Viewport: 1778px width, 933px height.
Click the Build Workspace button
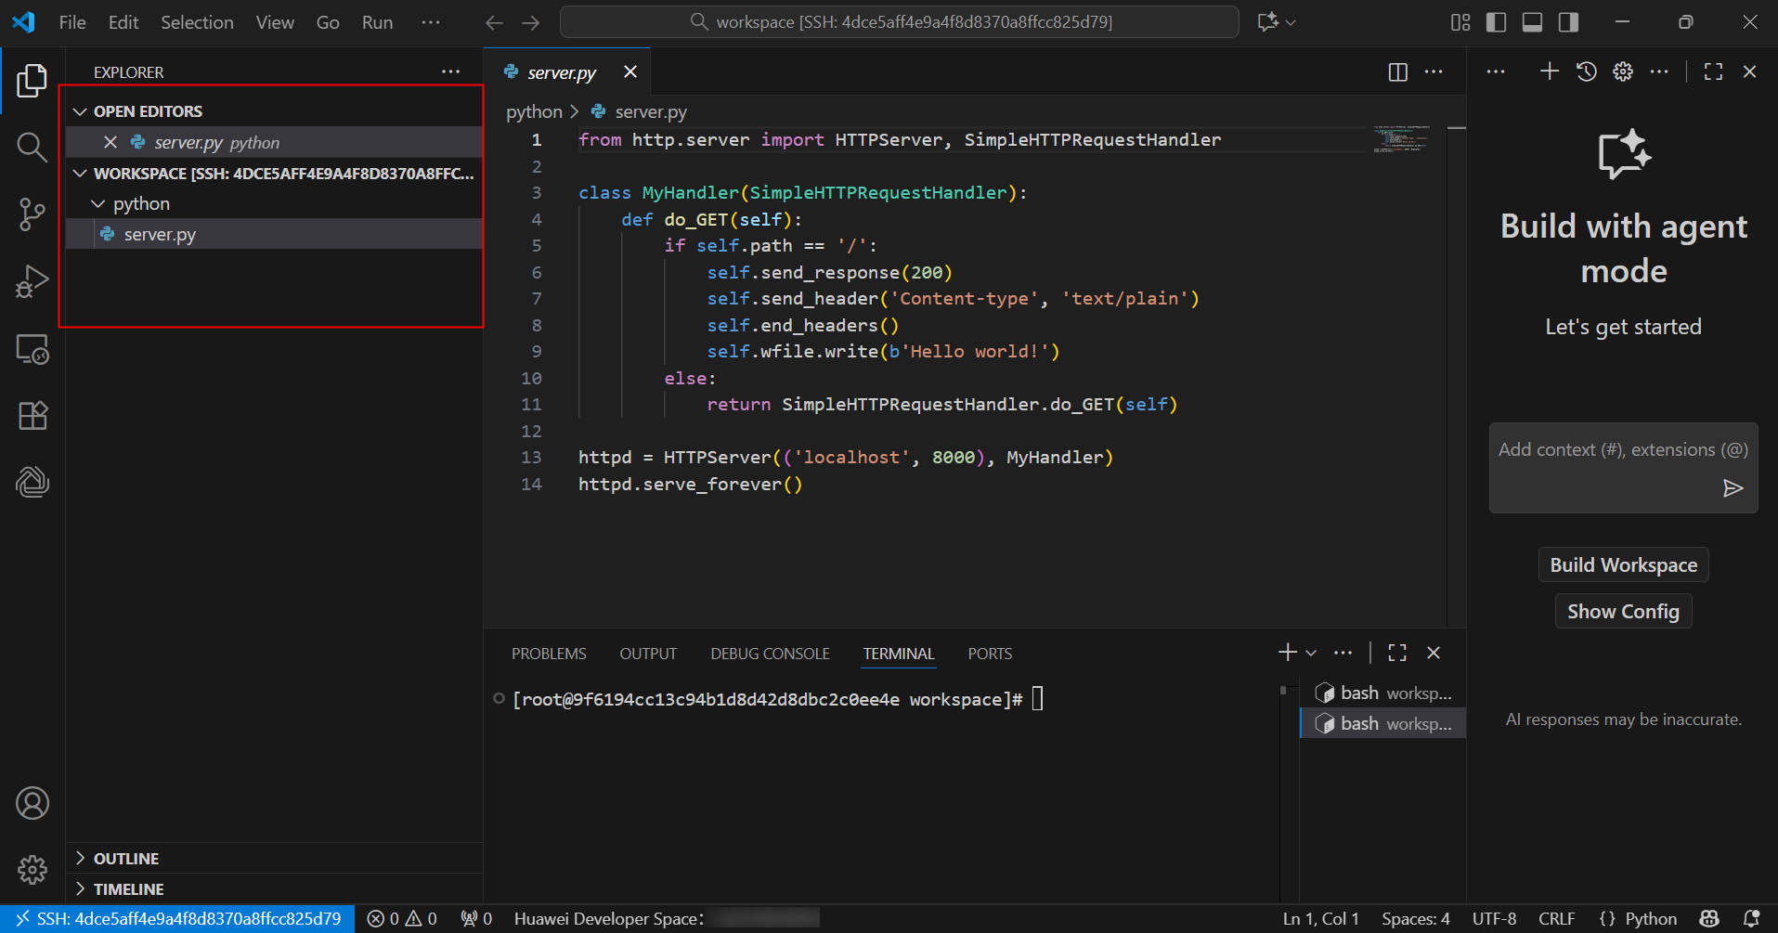click(x=1623, y=565)
